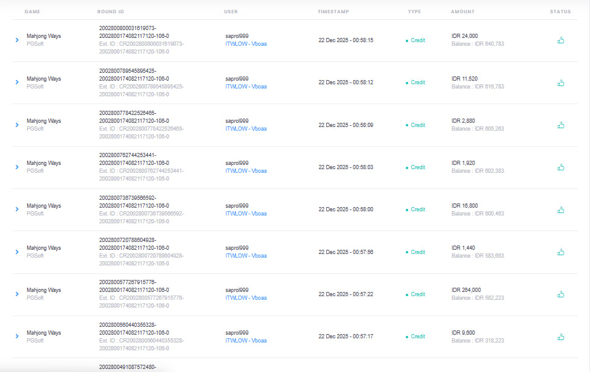Expand the row timestamped 00:58:00

[x=17, y=209]
